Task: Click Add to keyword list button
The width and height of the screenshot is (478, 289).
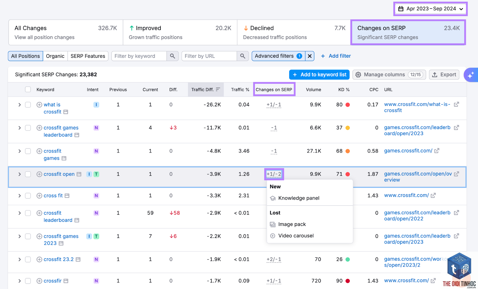Action: click(x=319, y=75)
